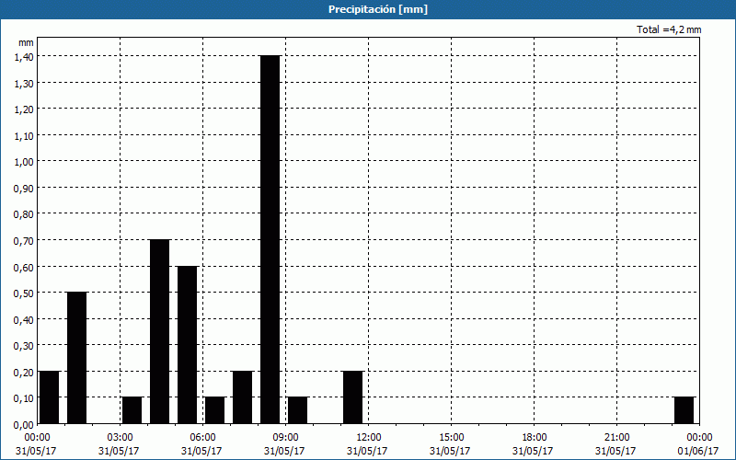The height and width of the screenshot is (460, 736).
Task: Click the 0,20 y-axis value
Action: (x=24, y=372)
